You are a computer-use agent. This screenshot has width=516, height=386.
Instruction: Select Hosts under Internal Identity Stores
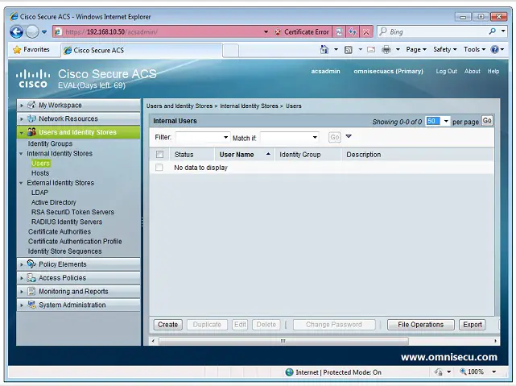[x=40, y=173]
